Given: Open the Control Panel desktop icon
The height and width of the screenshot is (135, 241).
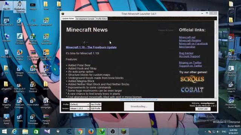Looking at the screenshot, I should [x=6, y=119].
